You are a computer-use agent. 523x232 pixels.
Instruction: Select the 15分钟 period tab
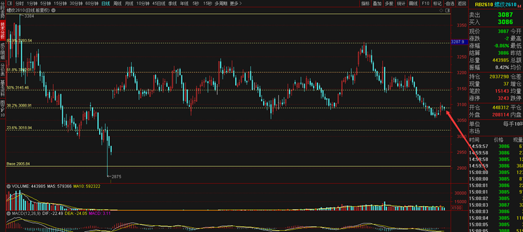(x=60, y=4)
